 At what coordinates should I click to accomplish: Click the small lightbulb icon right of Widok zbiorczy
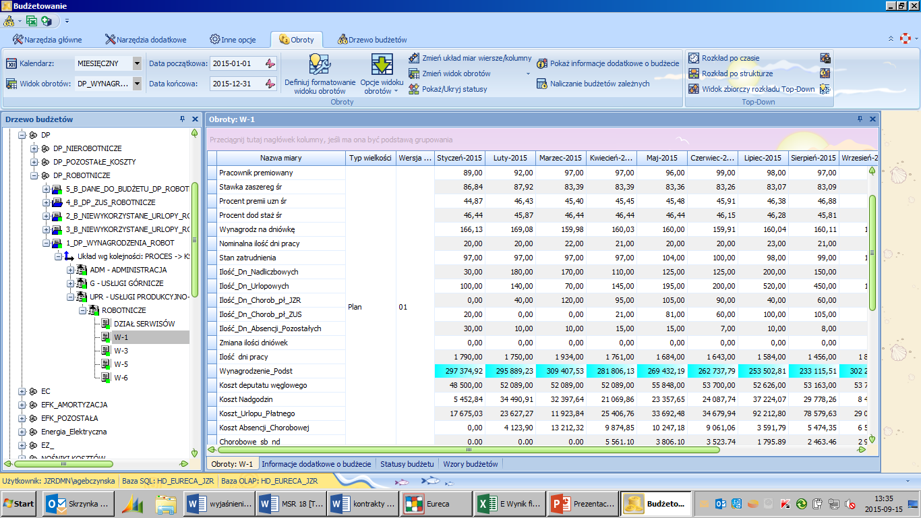(825, 89)
